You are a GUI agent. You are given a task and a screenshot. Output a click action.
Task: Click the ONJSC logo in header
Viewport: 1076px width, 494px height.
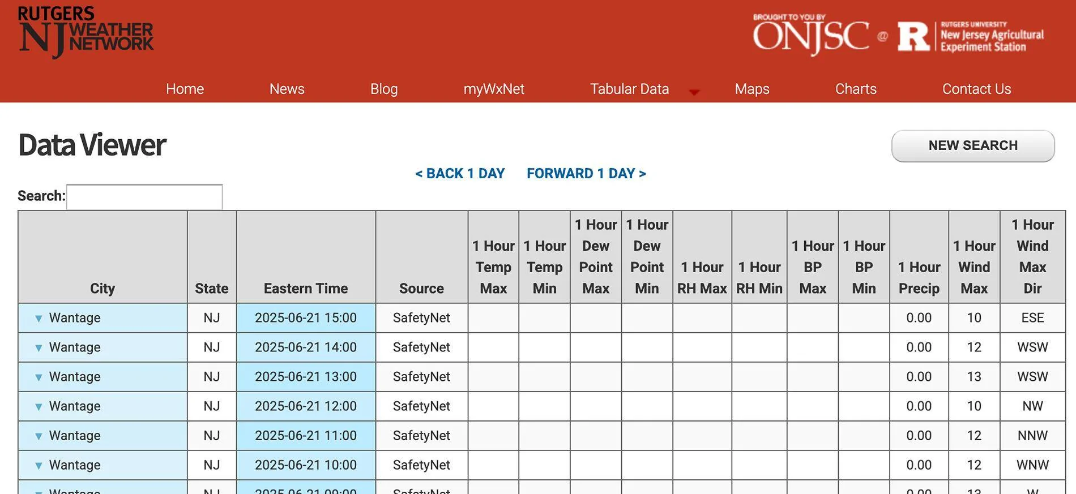(811, 35)
